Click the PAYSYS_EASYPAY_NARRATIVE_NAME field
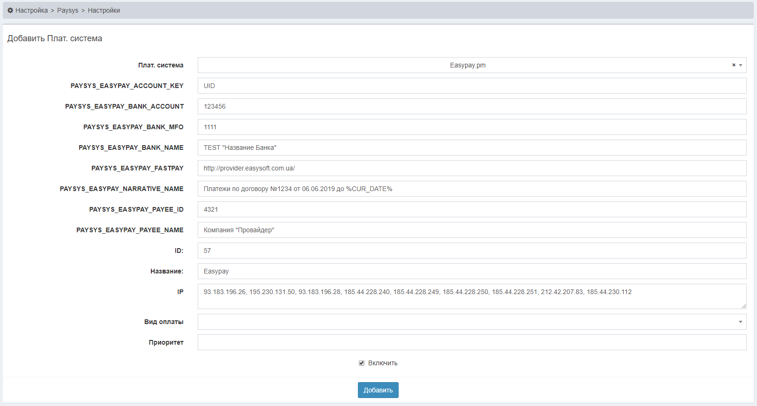The height and width of the screenshot is (406, 757). coord(472,189)
